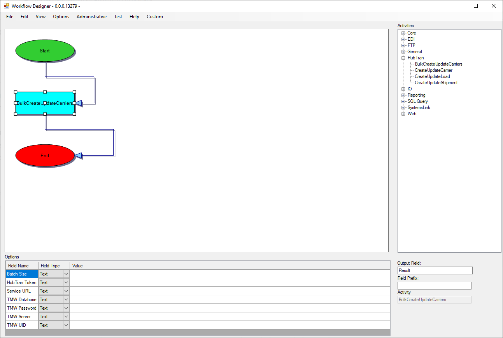
Task: Open Field Type dropdown for Batch Size
Action: click(x=66, y=274)
